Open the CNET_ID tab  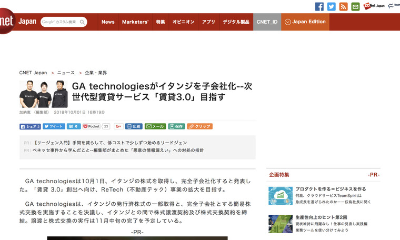pyautogui.click(x=267, y=22)
